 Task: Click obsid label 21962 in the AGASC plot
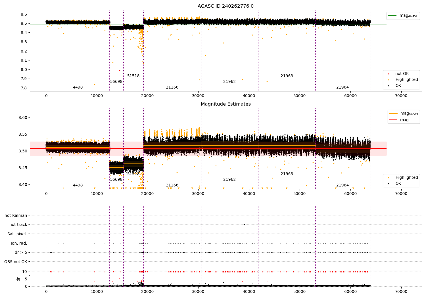(229, 82)
